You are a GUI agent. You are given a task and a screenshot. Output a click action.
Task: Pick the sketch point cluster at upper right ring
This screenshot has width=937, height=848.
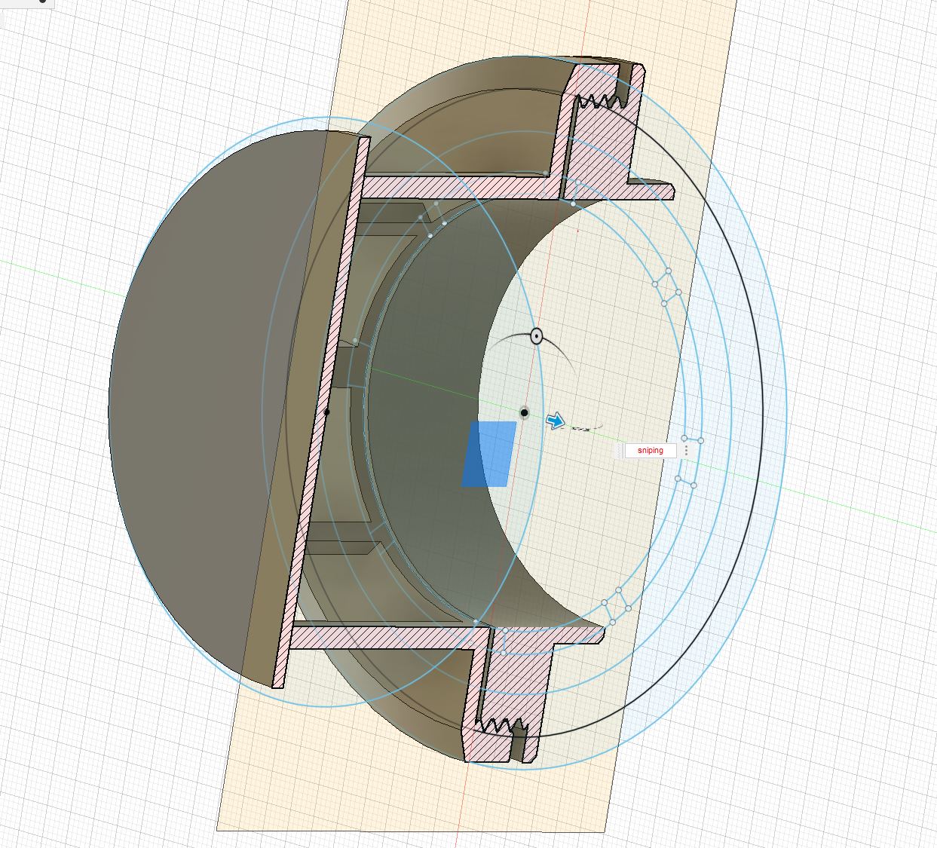(x=666, y=287)
